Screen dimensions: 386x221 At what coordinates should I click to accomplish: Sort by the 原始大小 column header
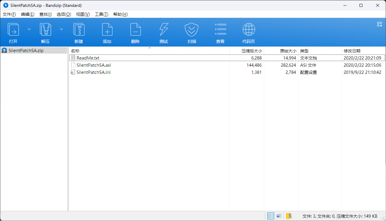click(x=281, y=51)
